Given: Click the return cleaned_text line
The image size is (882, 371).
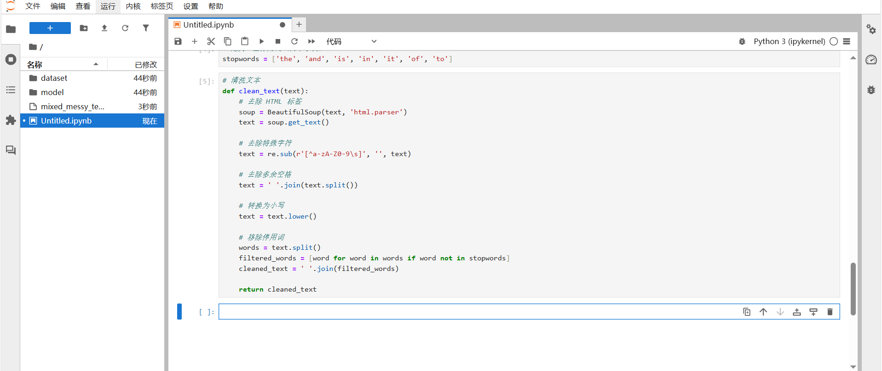Looking at the screenshot, I should 277,289.
